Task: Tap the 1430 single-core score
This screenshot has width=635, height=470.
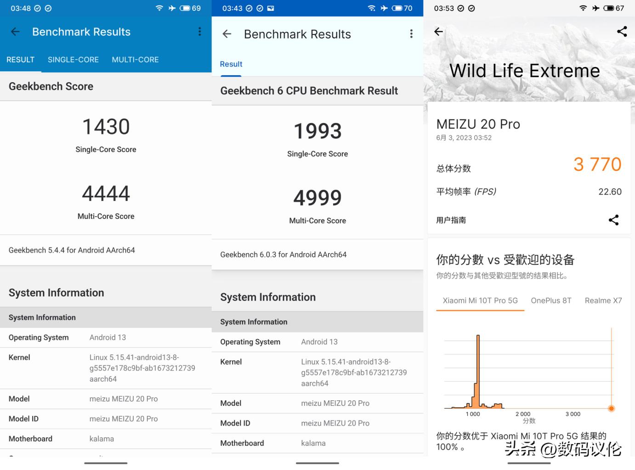Action: pyautogui.click(x=106, y=127)
